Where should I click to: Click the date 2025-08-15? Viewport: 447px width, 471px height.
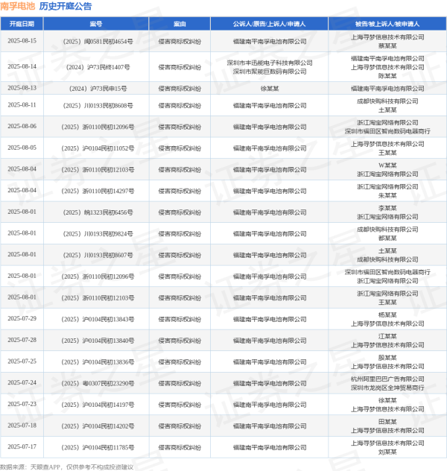coord(22,41)
